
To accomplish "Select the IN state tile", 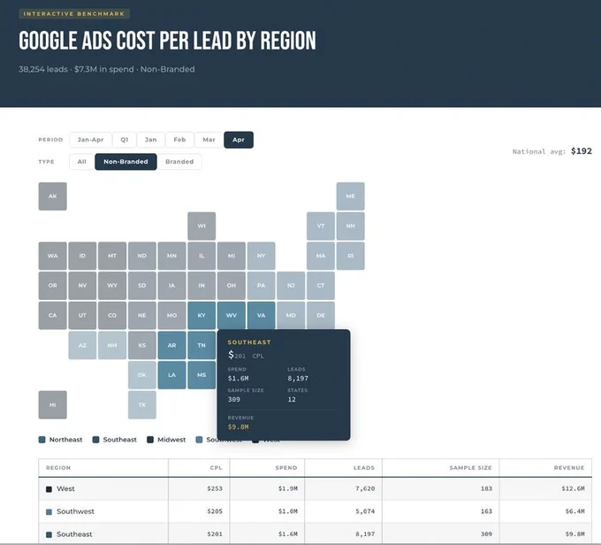I will [x=202, y=286].
